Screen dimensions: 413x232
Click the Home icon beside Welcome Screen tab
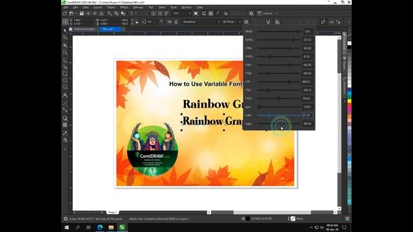pos(70,29)
